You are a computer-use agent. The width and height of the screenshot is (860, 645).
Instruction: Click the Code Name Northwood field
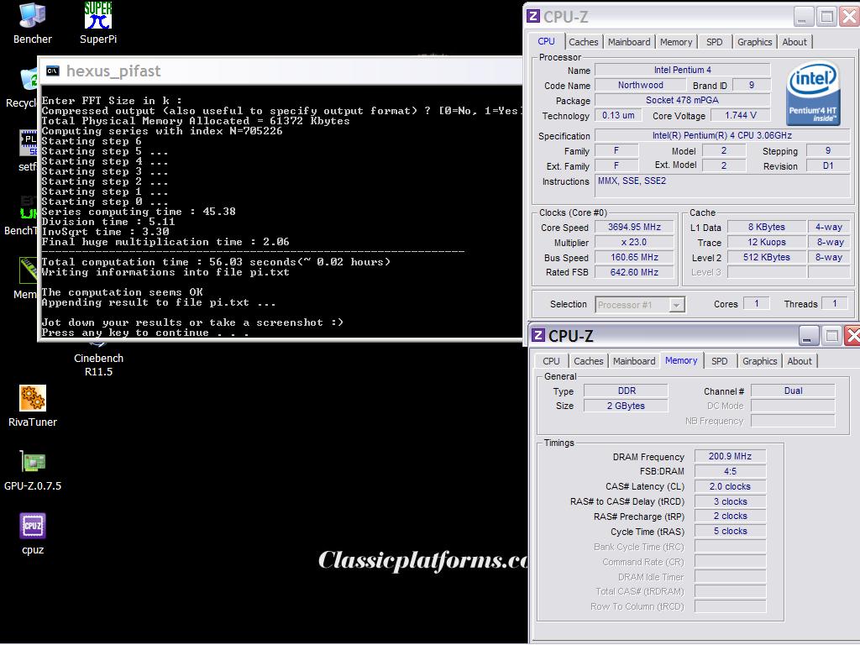(640, 85)
